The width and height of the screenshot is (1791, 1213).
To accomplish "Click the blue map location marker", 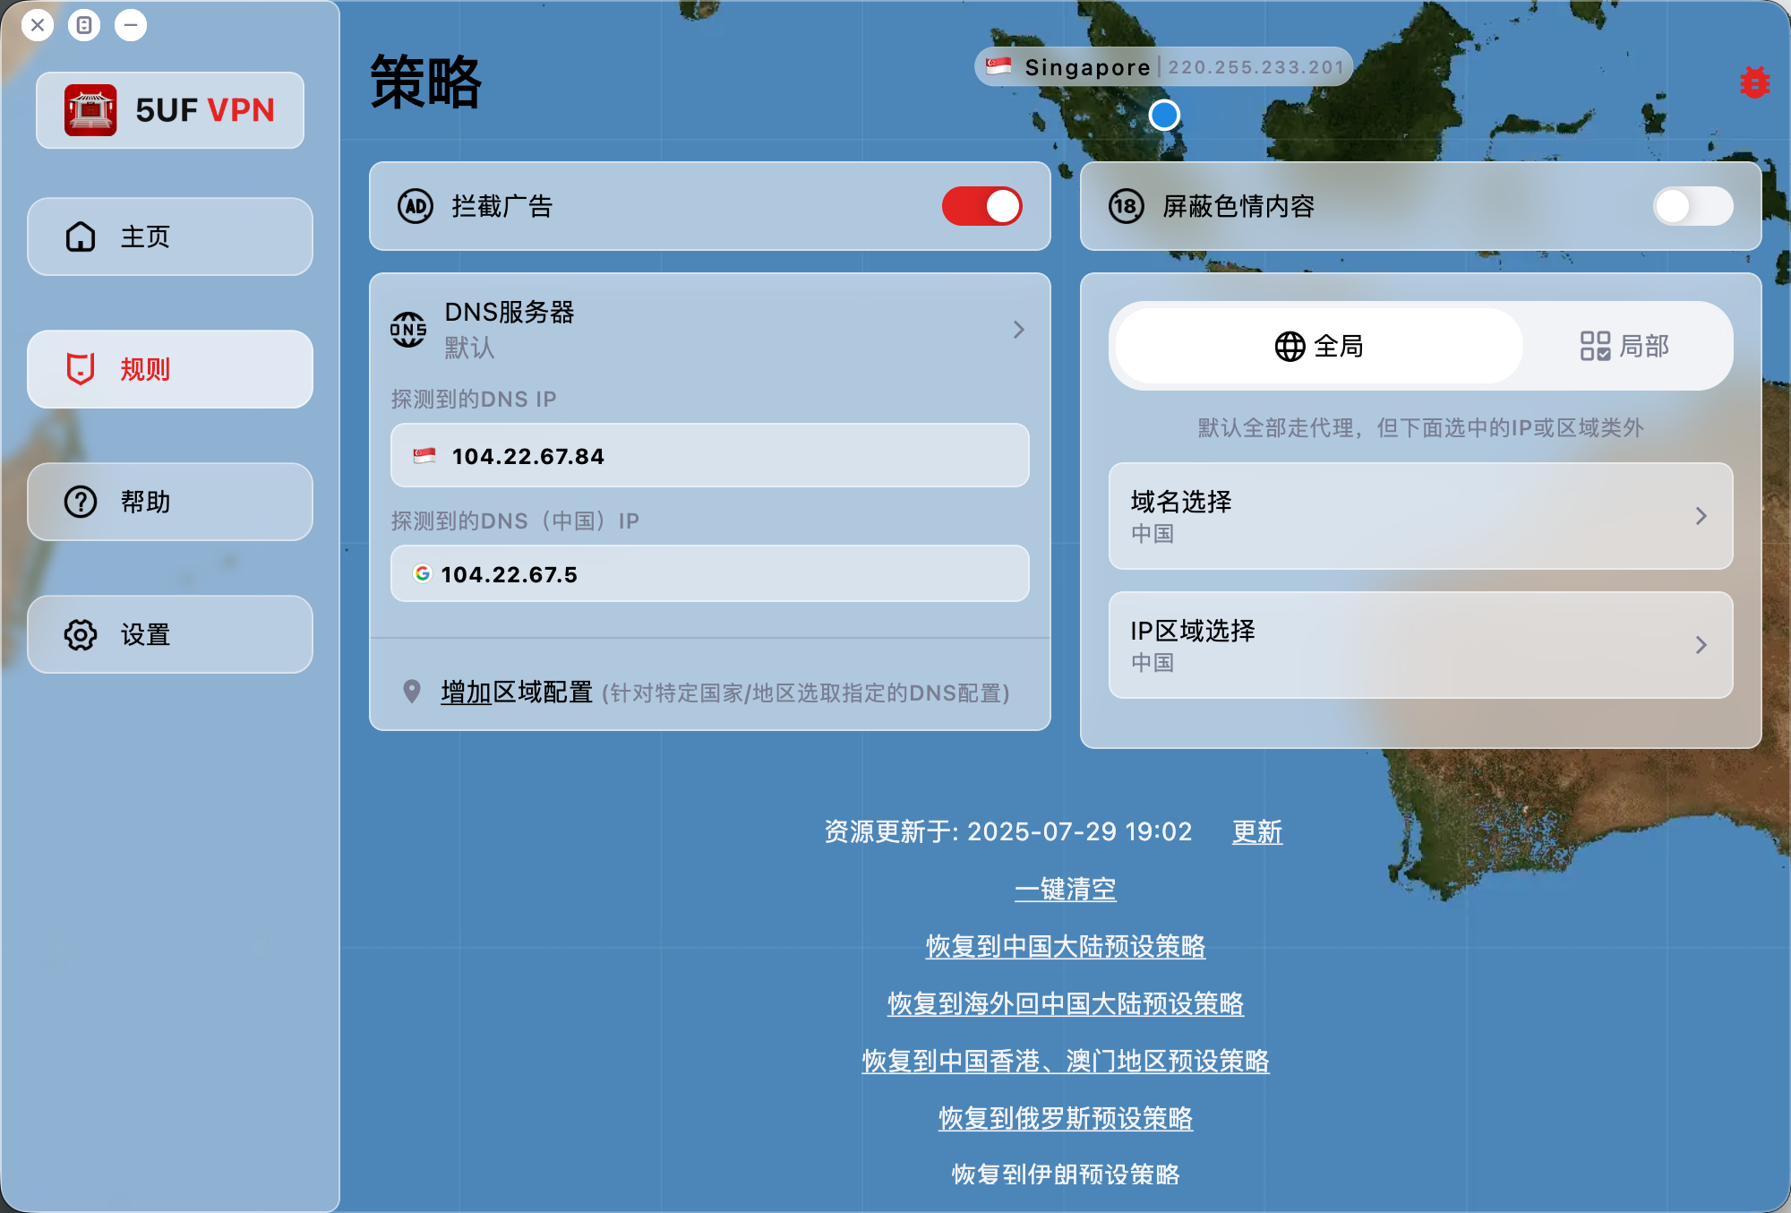I will tap(1164, 115).
